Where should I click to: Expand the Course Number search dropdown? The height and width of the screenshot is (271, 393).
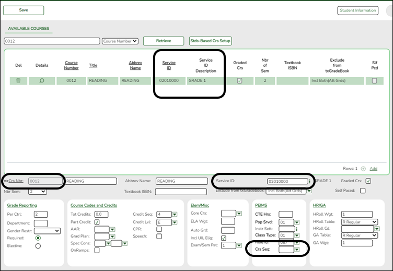point(120,41)
